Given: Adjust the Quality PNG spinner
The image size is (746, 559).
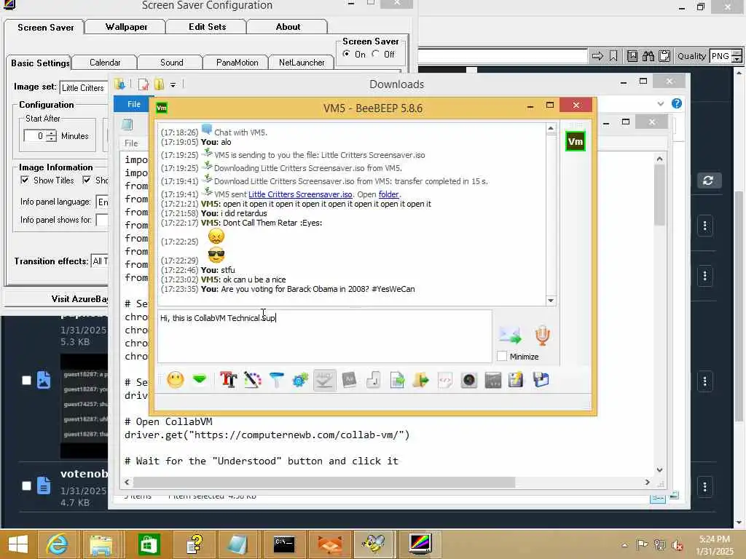Looking at the screenshot, I should click(737, 57).
